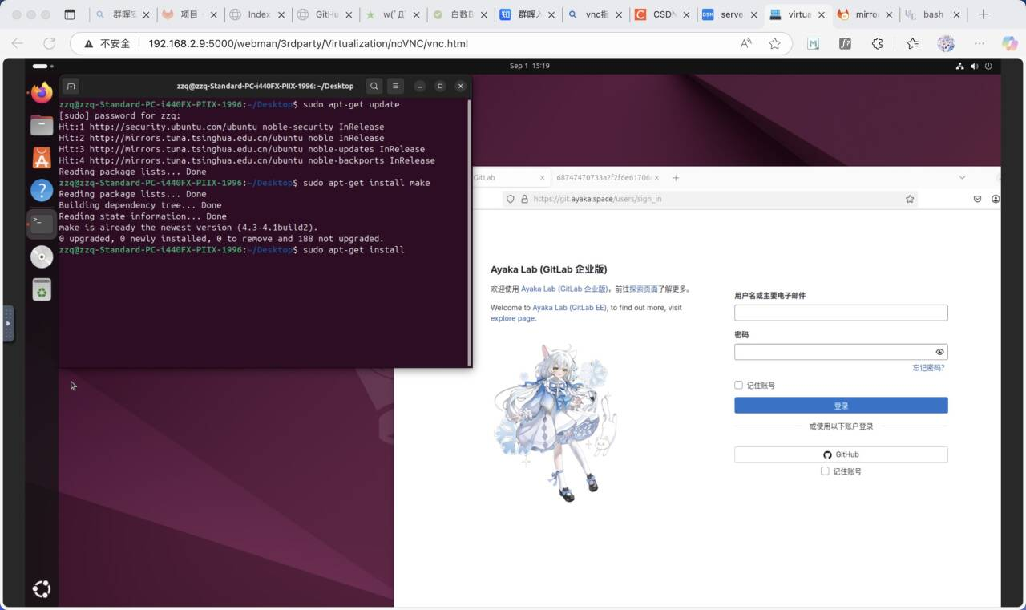Click the Ayaka Lab (GitLab 企业版) link in welcome text
Screen dimensions: 1026x610
[x=564, y=289]
